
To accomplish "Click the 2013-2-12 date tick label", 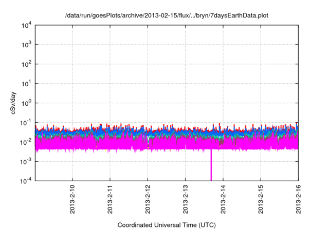I will [148, 199].
